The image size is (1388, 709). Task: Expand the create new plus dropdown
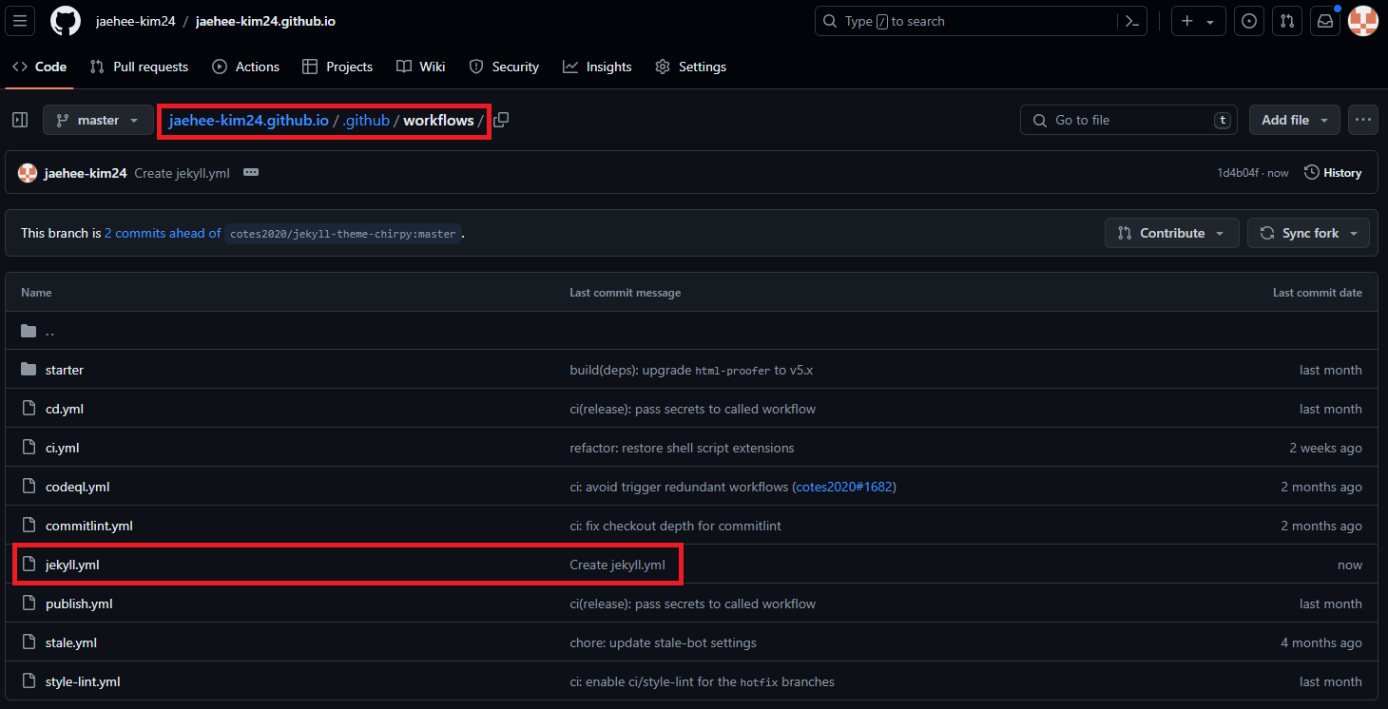coord(1198,21)
